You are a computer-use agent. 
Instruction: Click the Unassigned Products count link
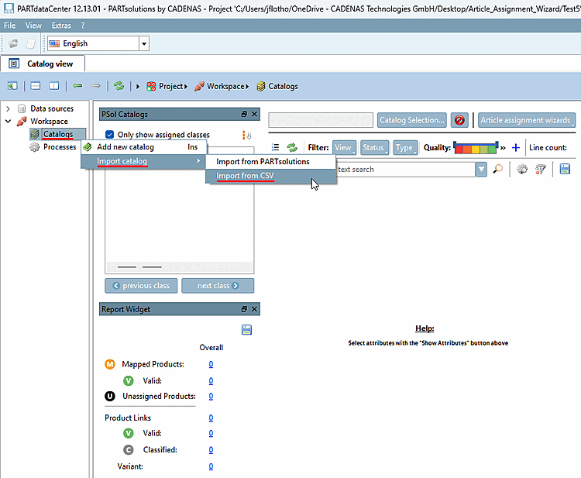tap(211, 396)
